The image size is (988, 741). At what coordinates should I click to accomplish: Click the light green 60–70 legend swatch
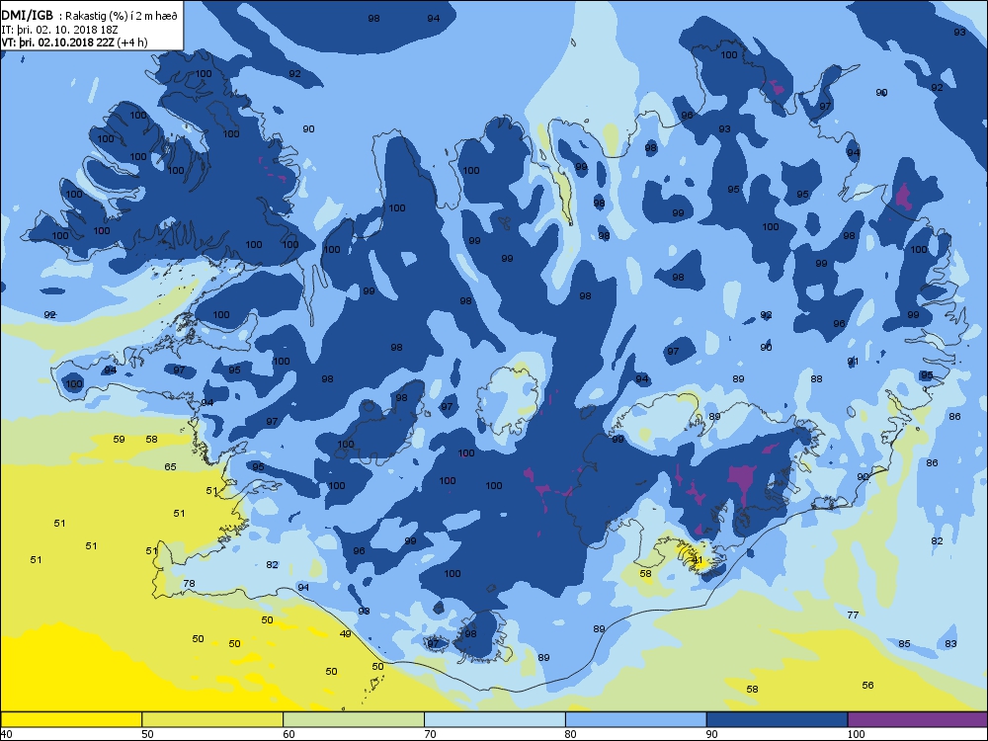354,719
